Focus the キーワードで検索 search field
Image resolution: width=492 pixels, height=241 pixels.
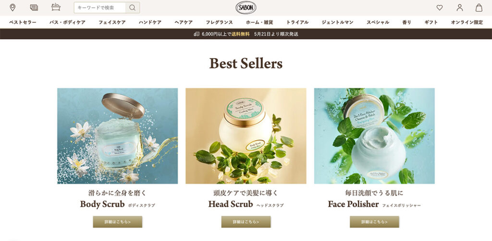pyautogui.click(x=100, y=8)
